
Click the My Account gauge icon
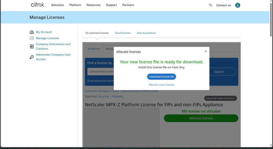(x=32, y=32)
